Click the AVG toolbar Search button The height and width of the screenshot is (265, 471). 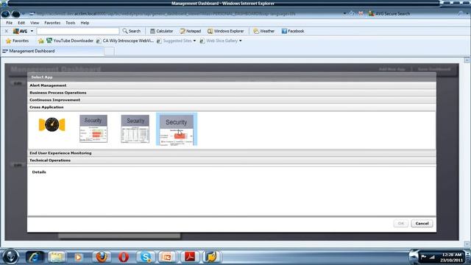pyautogui.click(x=132, y=31)
